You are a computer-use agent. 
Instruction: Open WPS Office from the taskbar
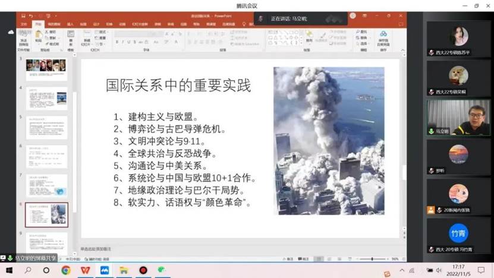click(x=85, y=270)
